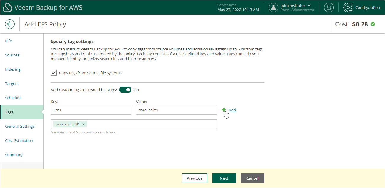Click the Cost: $0.28 amount
The height and width of the screenshot is (188, 385).
tap(360, 24)
